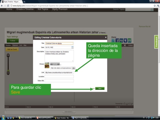Screen dimensions: 160x120
Task: Reload the page with refresh icon
Action: tap(8, 6)
